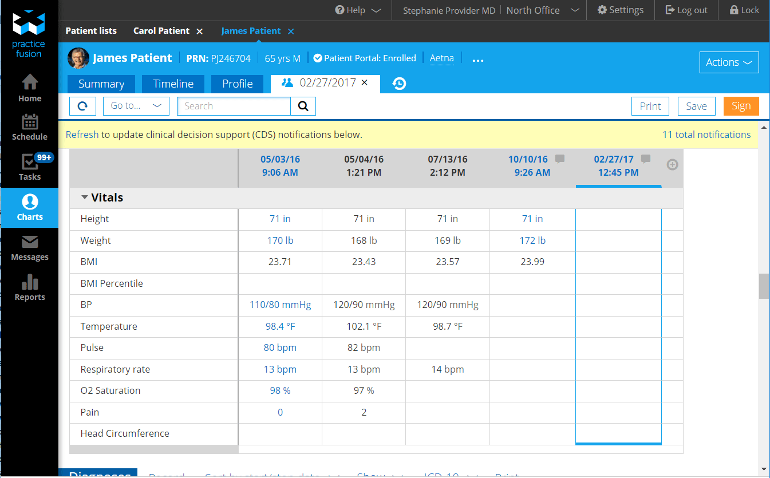770x478 pixels.
Task: Click in the Search input field
Action: pyautogui.click(x=234, y=106)
